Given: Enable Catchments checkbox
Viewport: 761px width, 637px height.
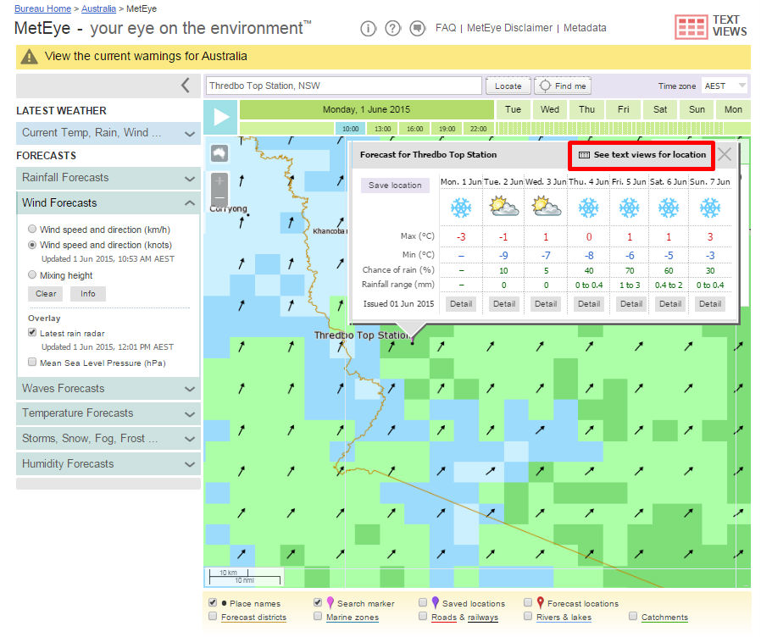Looking at the screenshot, I should tap(633, 616).
